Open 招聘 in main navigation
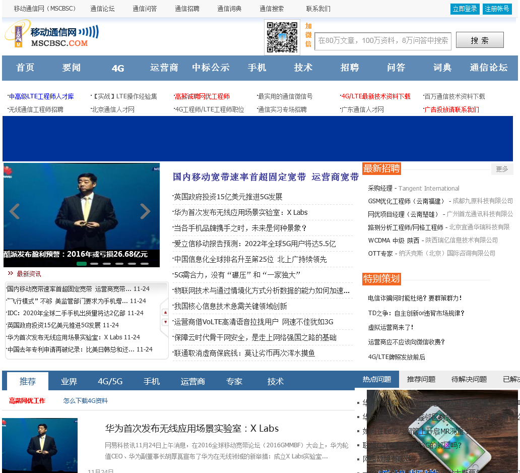This screenshot has height=473, width=520. pyautogui.click(x=350, y=68)
